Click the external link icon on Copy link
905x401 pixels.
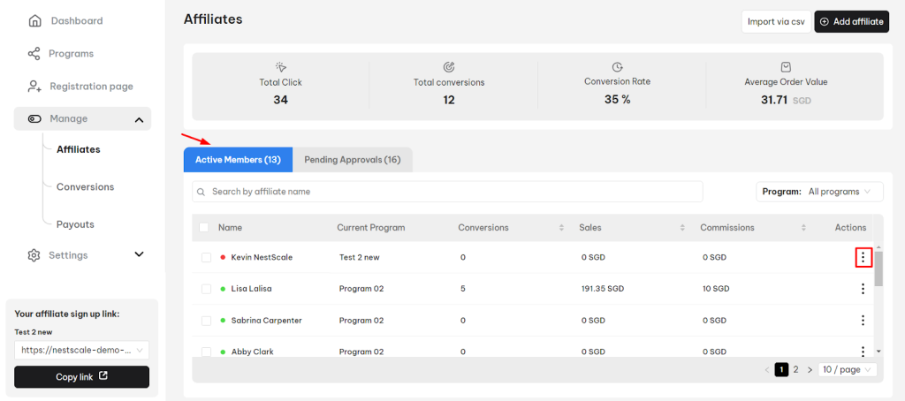point(103,376)
